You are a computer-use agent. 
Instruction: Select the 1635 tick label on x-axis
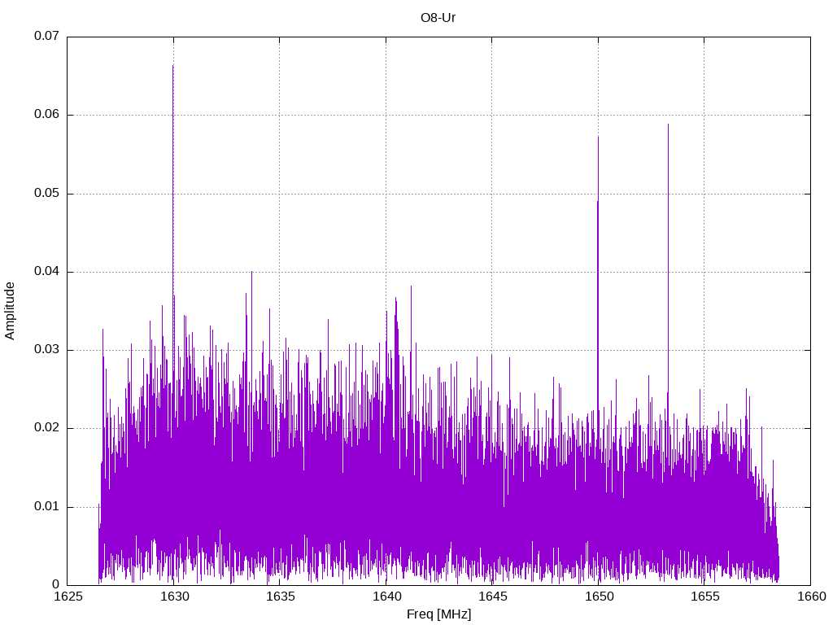click(280, 597)
